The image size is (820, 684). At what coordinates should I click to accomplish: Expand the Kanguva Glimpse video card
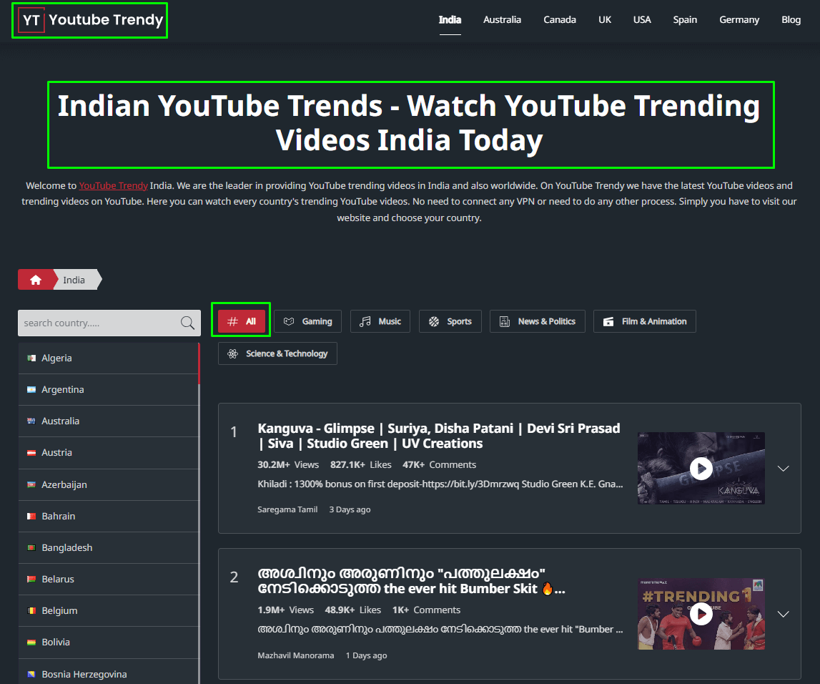783,469
